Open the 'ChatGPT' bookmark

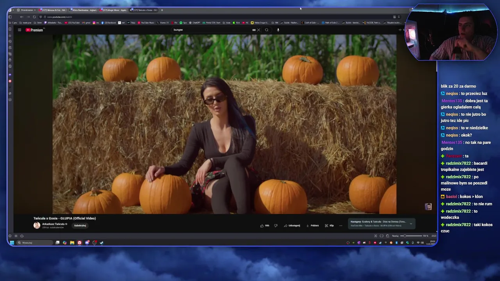[x=195, y=23]
